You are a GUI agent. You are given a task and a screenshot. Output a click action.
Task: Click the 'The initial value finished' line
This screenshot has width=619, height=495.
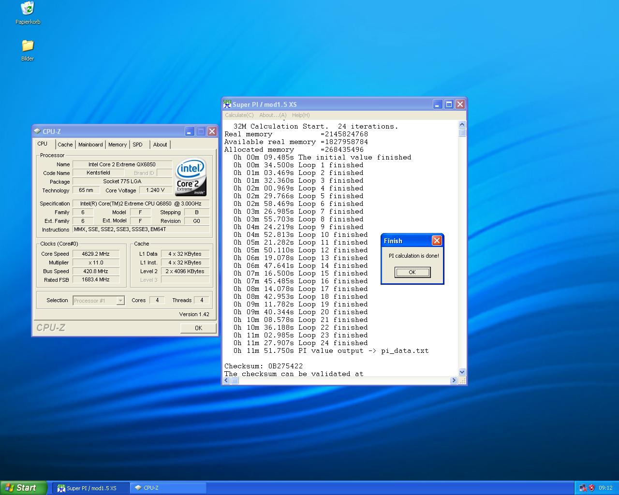pos(323,158)
